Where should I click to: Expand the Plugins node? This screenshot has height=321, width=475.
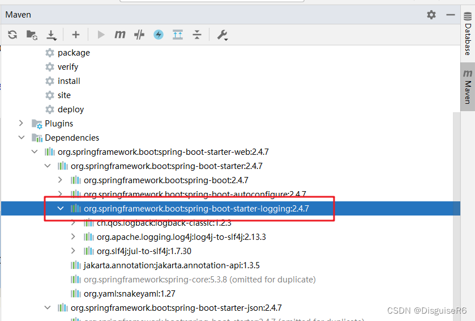(x=21, y=123)
